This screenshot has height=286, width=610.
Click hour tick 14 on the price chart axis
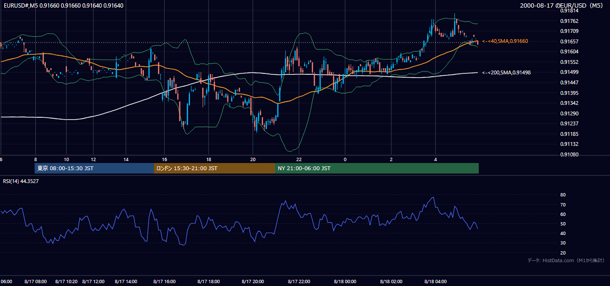pos(126,159)
